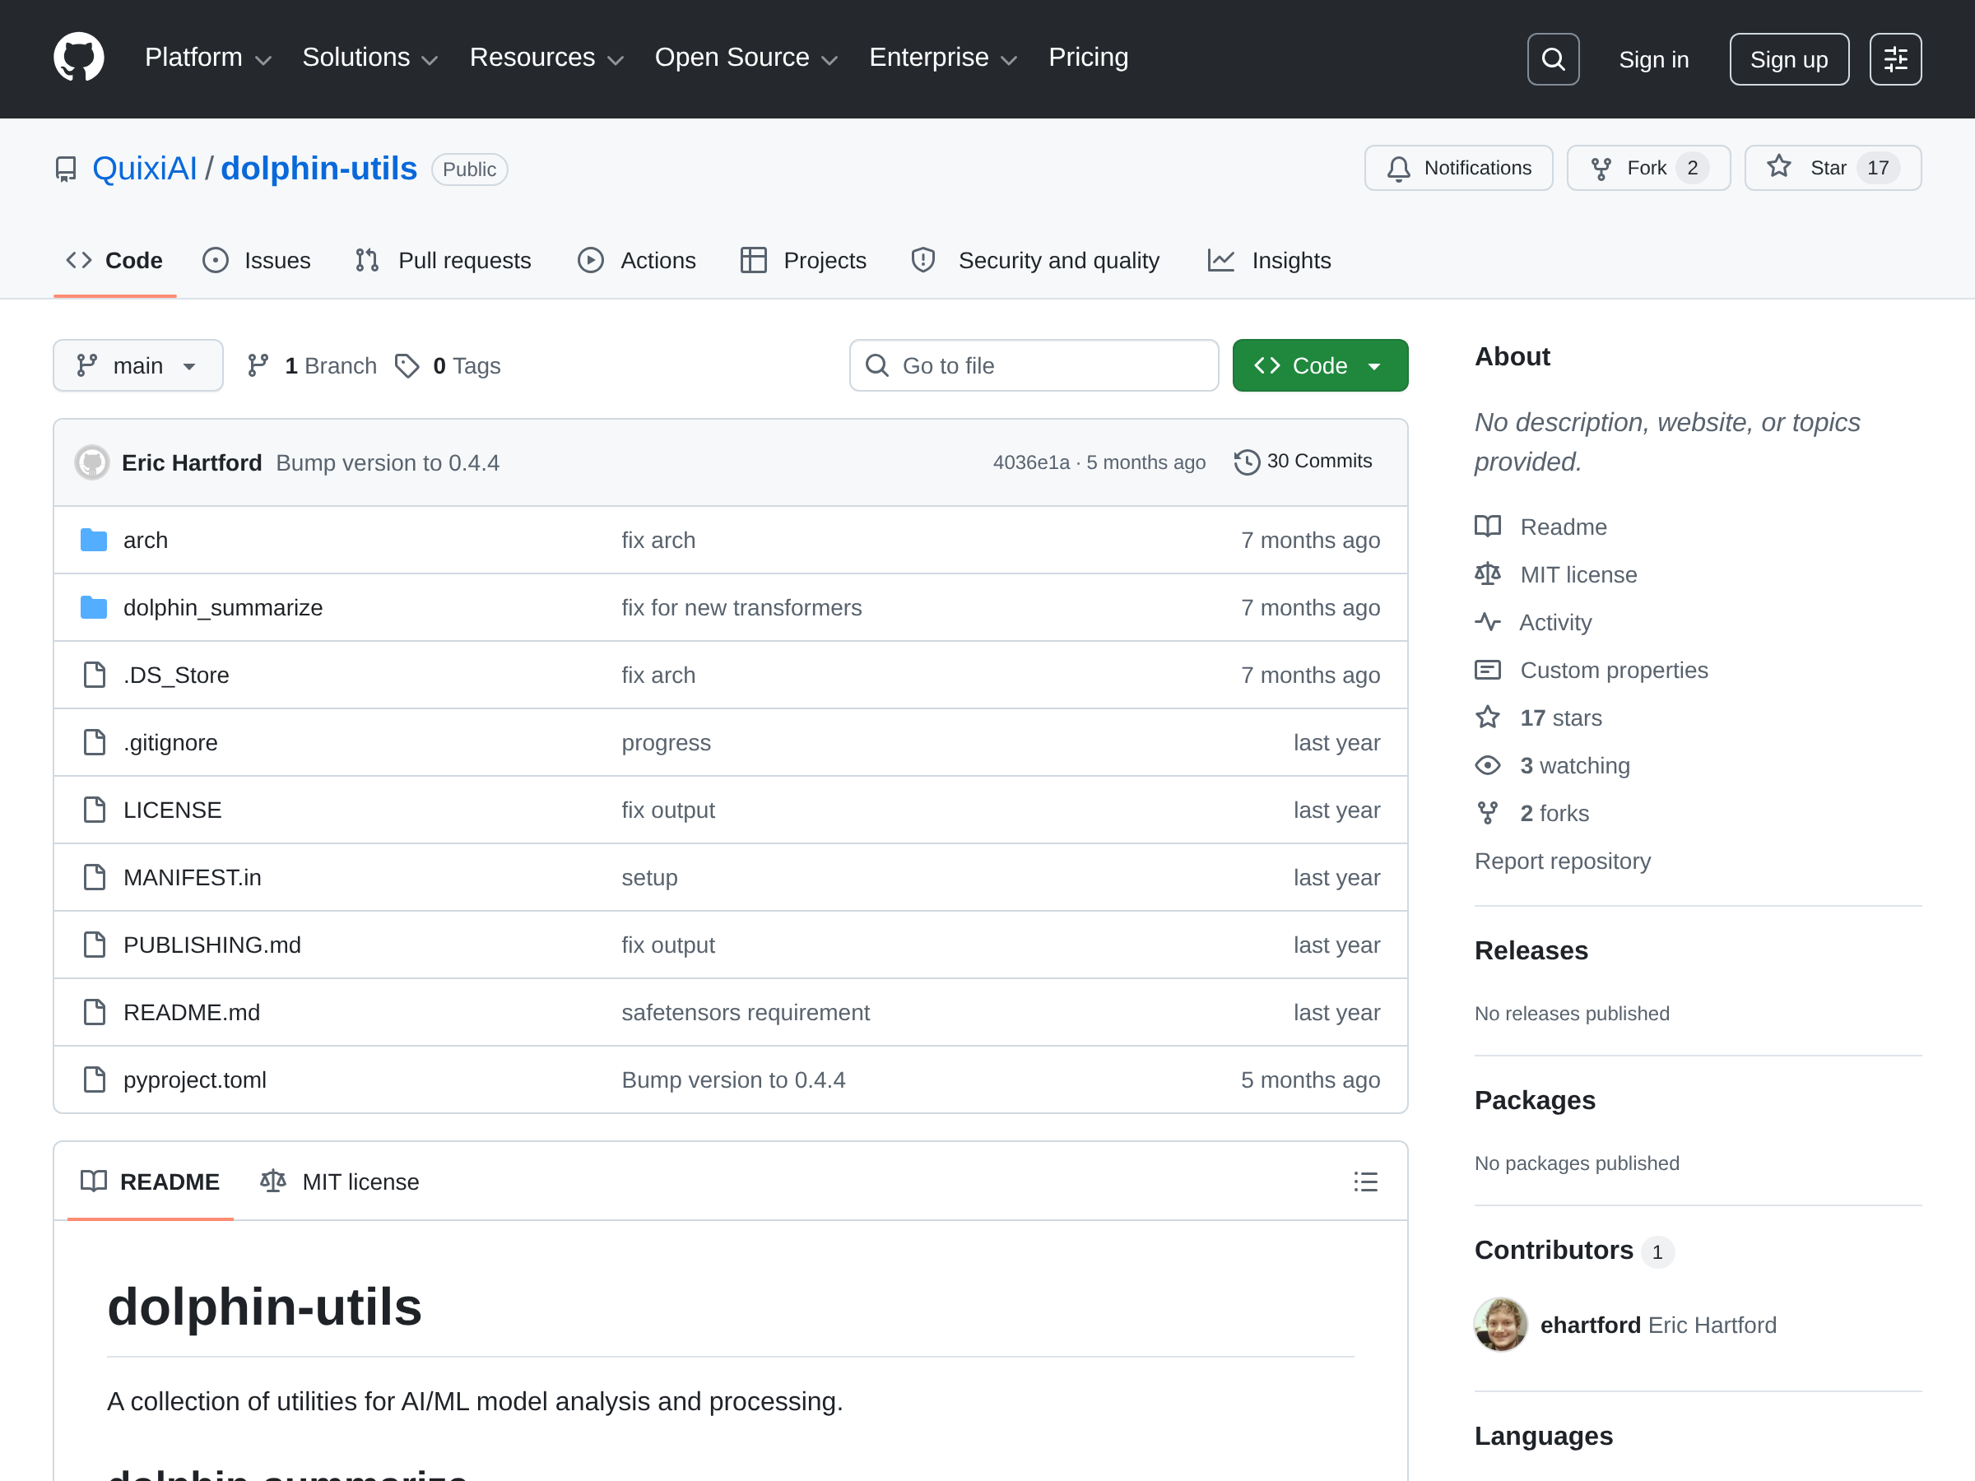The image size is (1975, 1481).
Task: Open the 'safetensors requirement' commit message
Action: click(x=746, y=1012)
